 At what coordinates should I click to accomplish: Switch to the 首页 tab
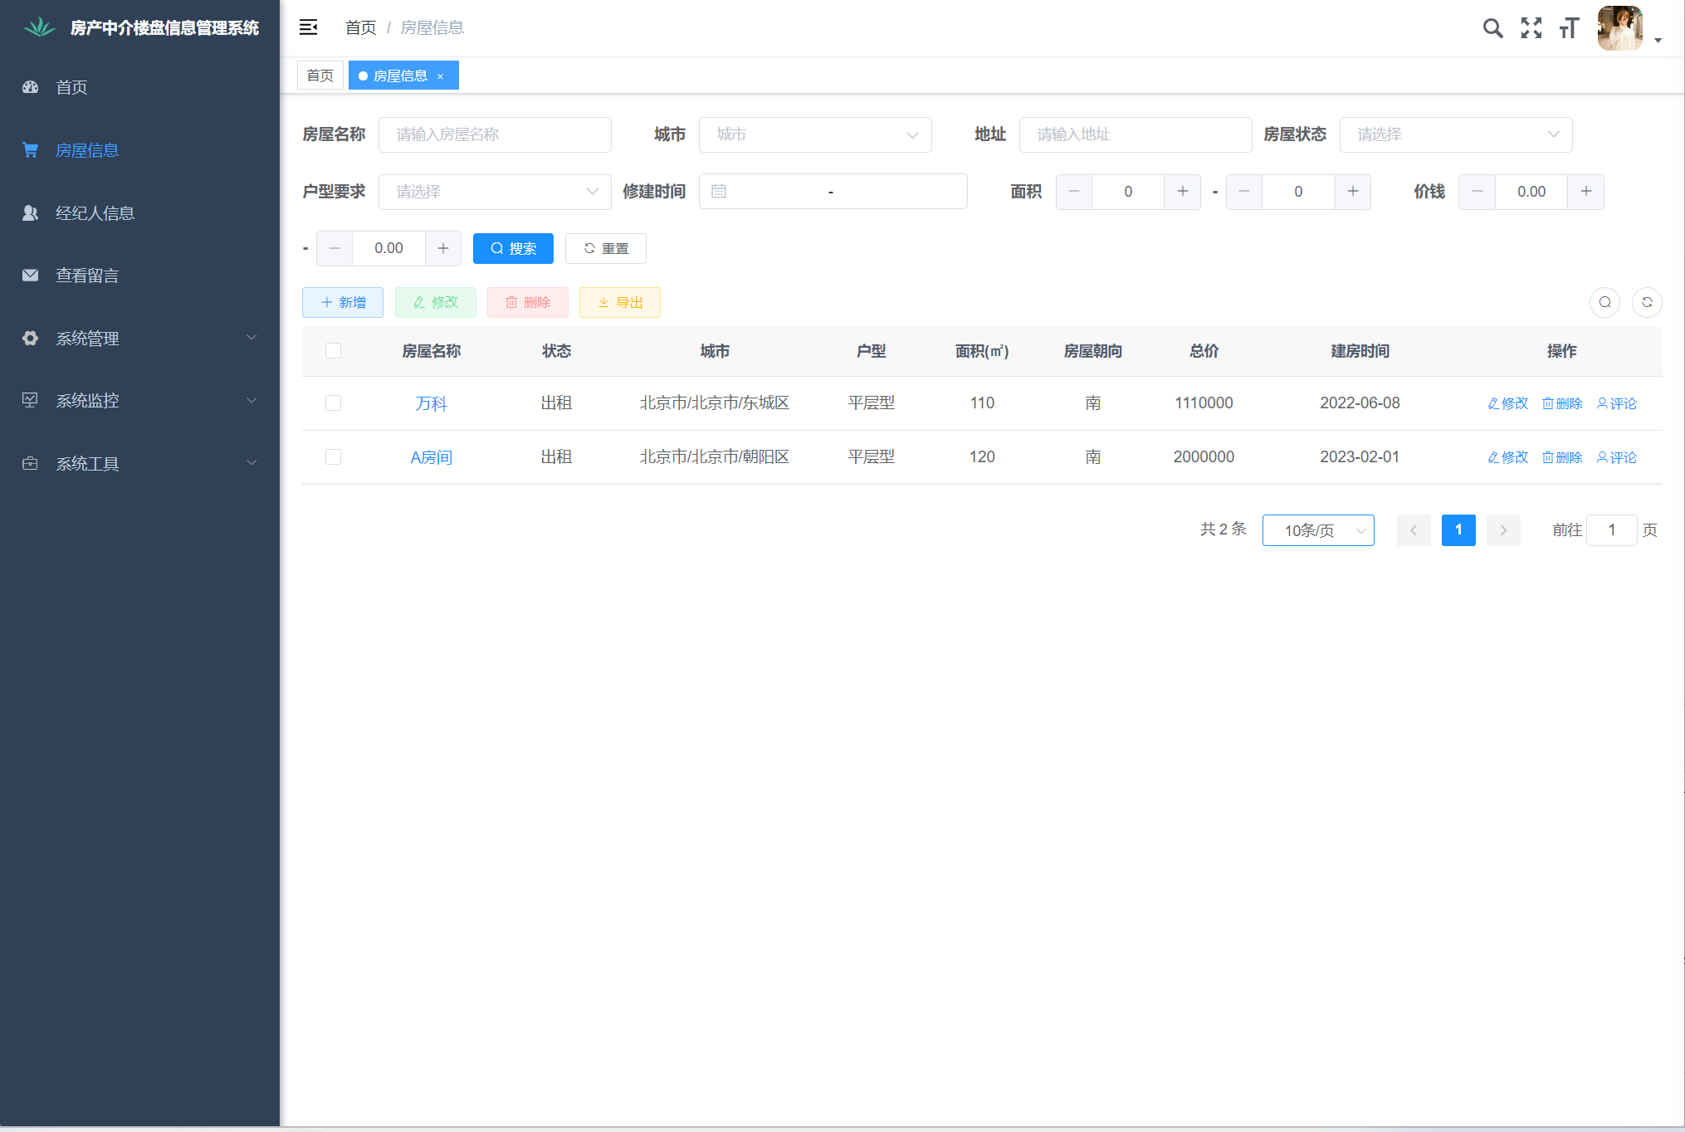[x=320, y=76]
